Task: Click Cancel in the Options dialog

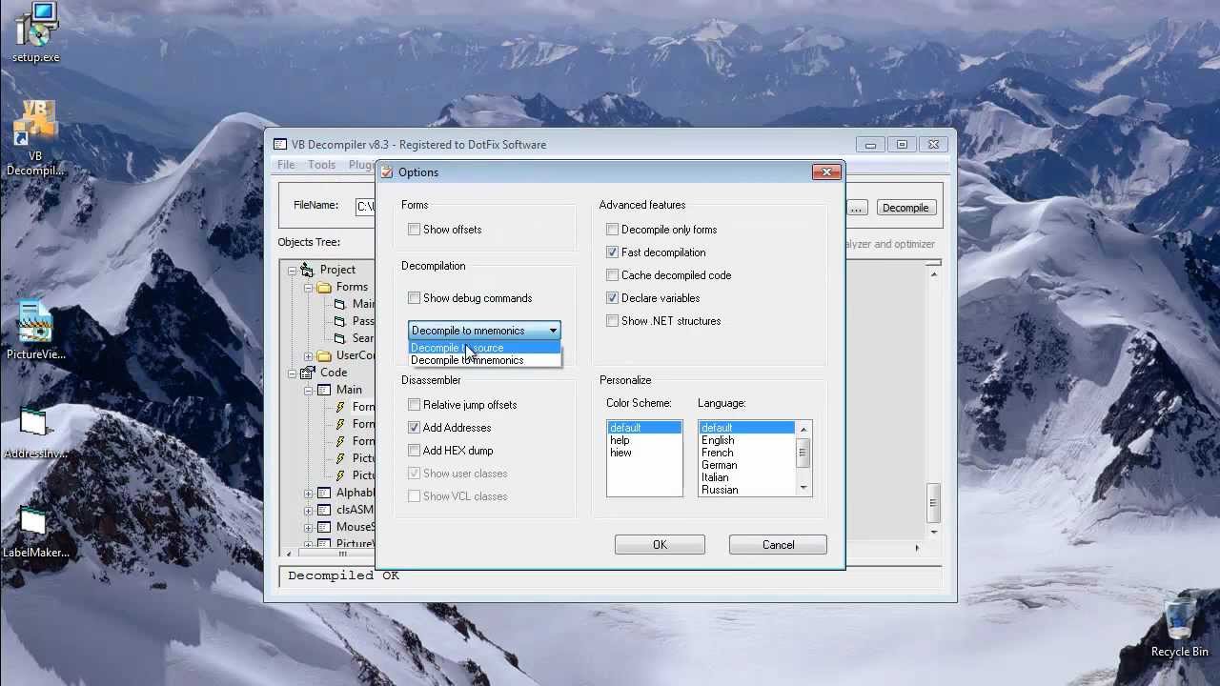Action: pos(778,545)
